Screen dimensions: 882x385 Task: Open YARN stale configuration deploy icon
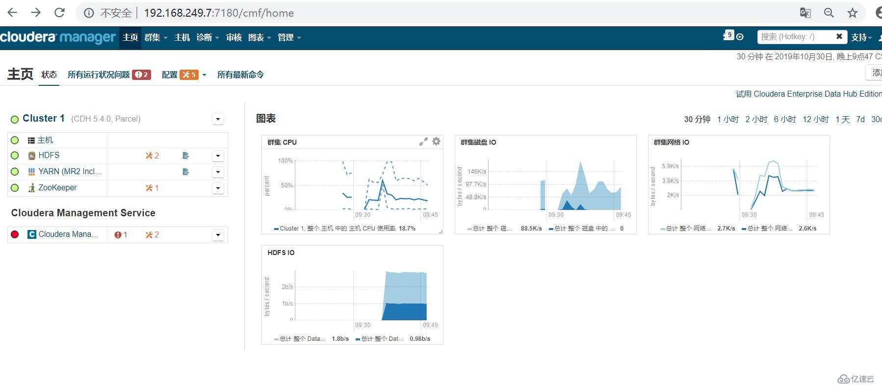point(185,172)
